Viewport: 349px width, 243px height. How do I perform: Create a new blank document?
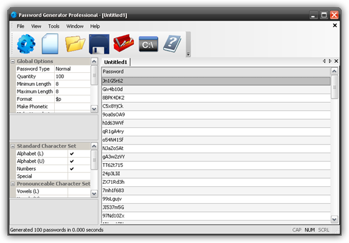(50, 44)
